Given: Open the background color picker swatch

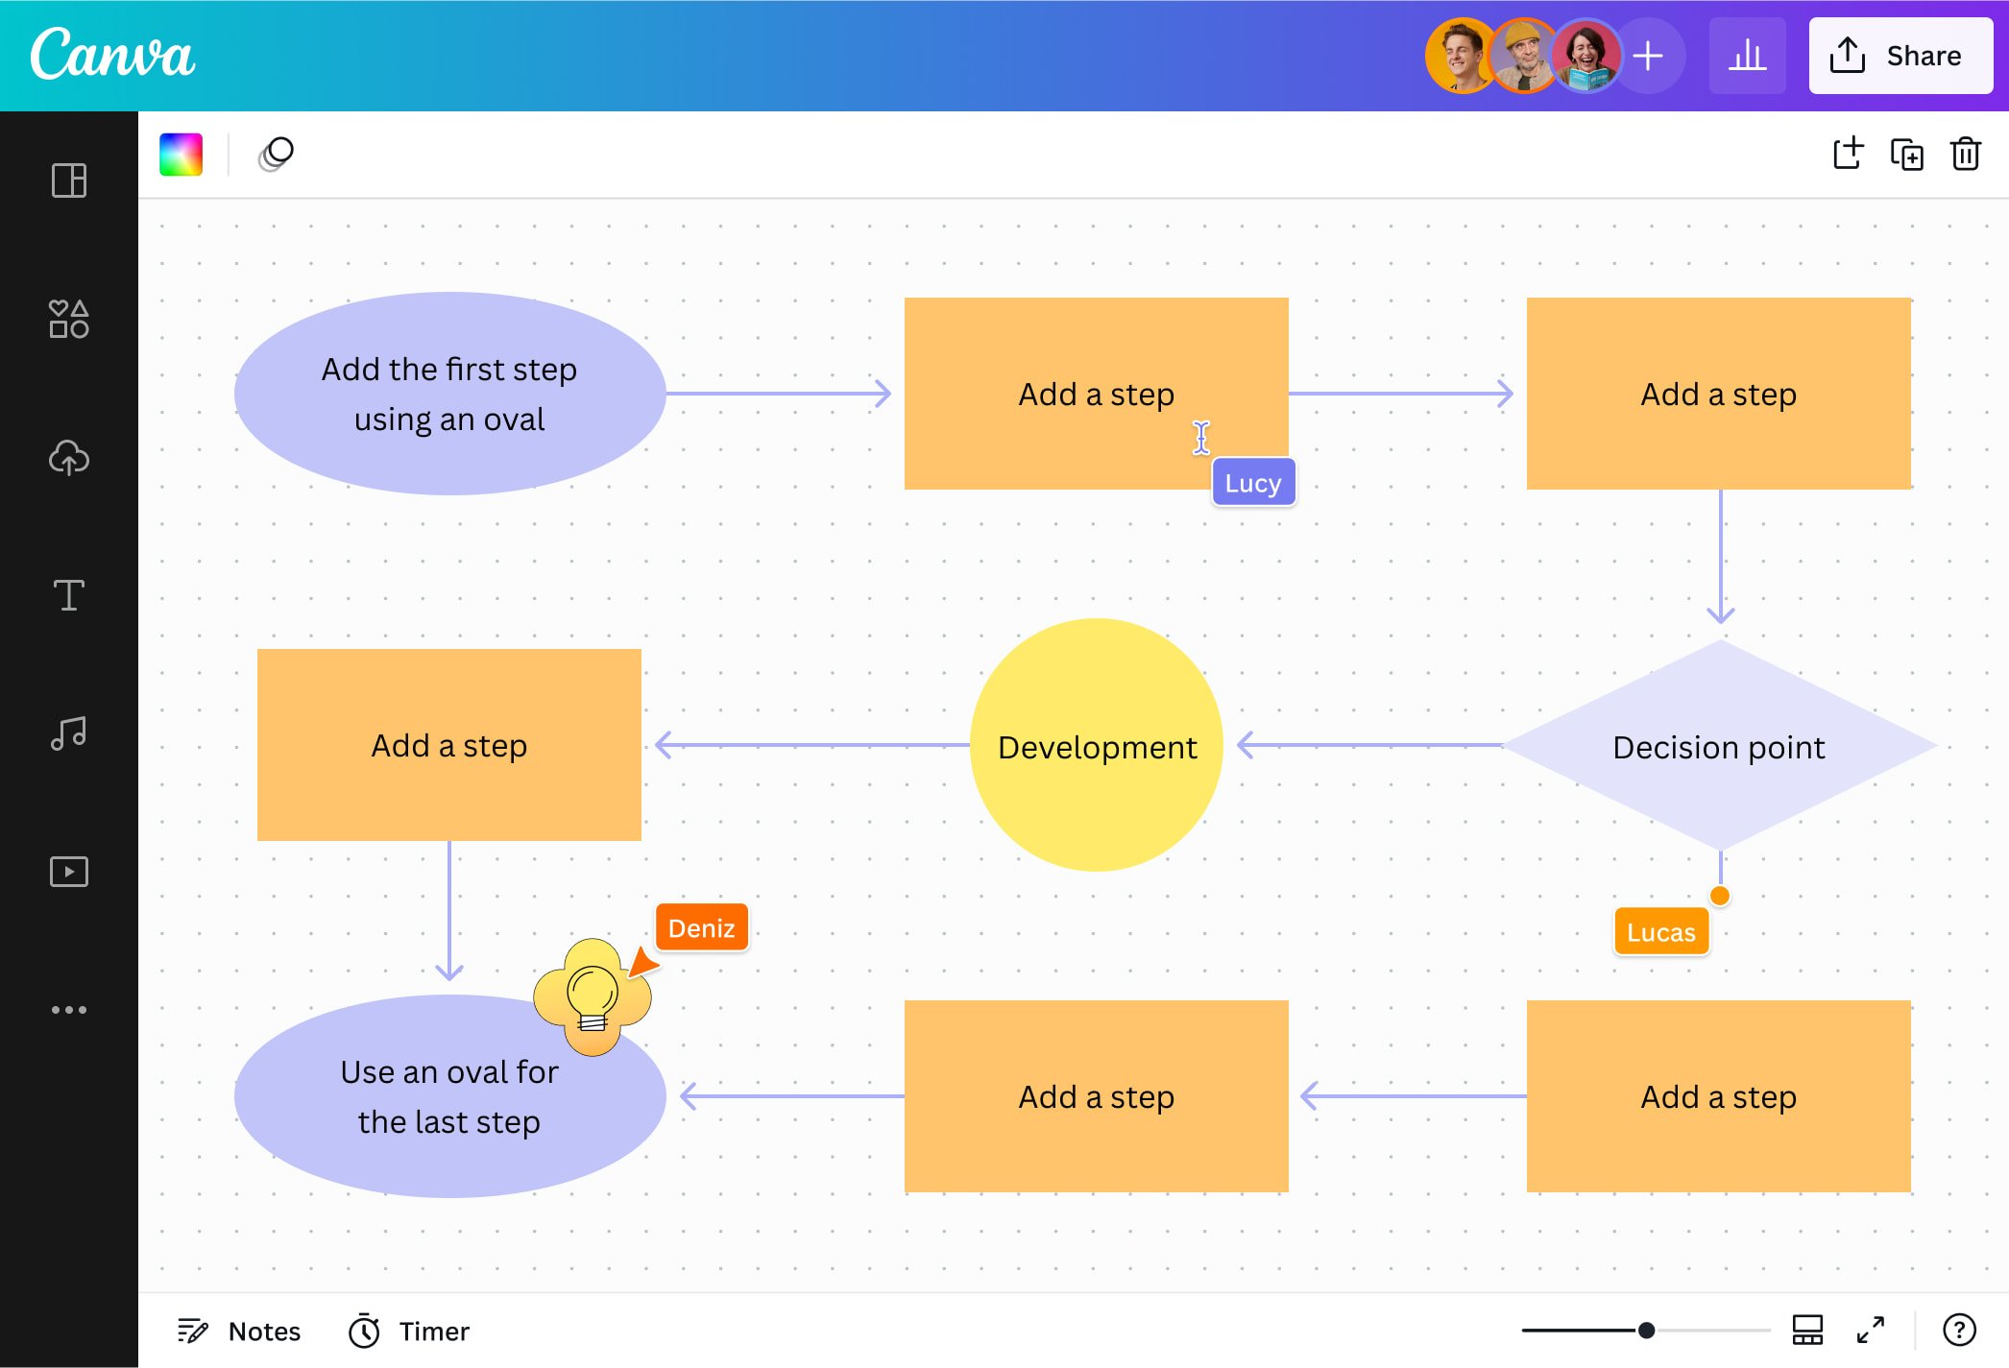Looking at the screenshot, I should (181, 154).
